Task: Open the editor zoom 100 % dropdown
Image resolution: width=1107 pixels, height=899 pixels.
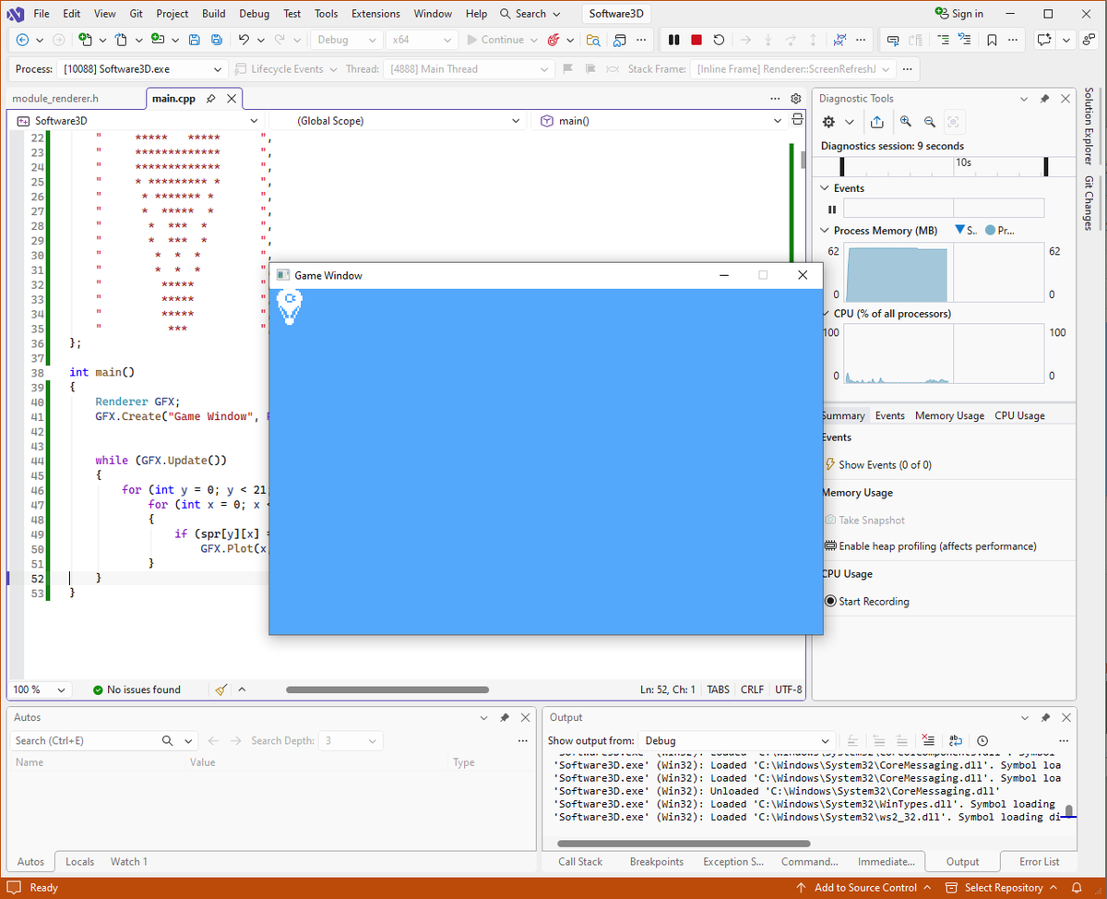Action: (41, 689)
